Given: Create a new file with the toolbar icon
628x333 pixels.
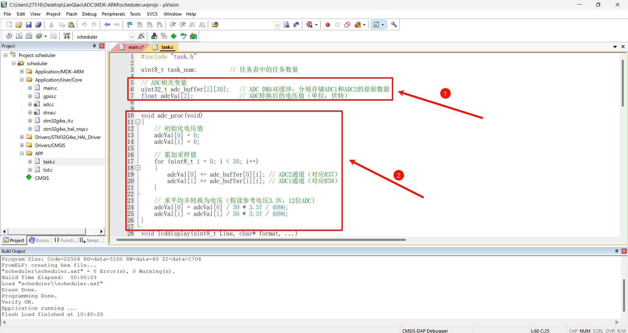Looking at the screenshot, I should click(9, 25).
